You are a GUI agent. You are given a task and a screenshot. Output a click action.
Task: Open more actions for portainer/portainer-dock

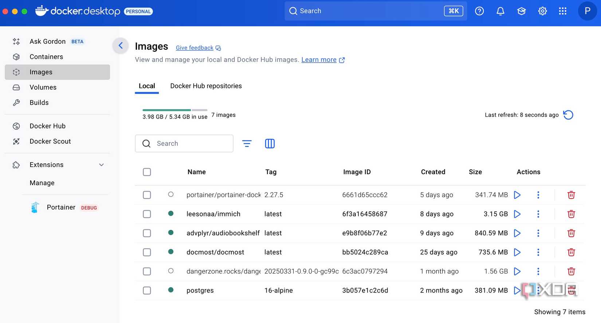coord(538,195)
